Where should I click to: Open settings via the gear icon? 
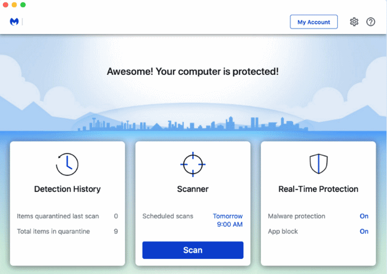tap(354, 22)
